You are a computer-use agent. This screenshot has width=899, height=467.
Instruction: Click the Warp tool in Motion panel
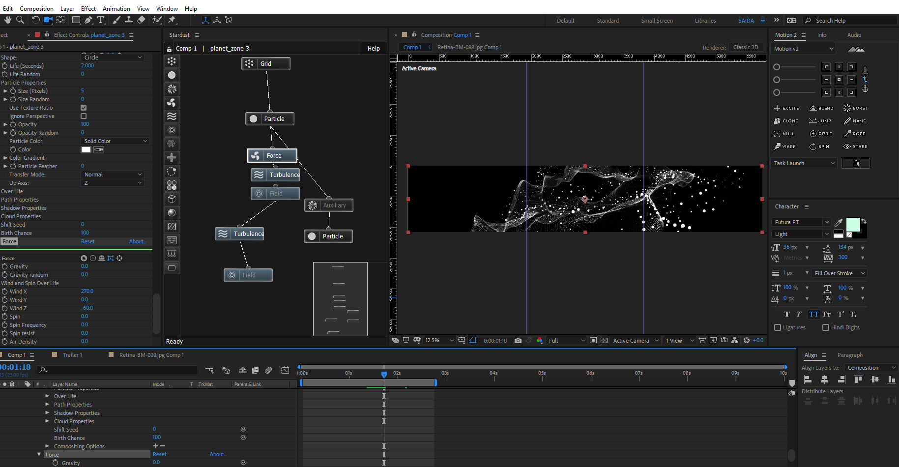point(785,146)
